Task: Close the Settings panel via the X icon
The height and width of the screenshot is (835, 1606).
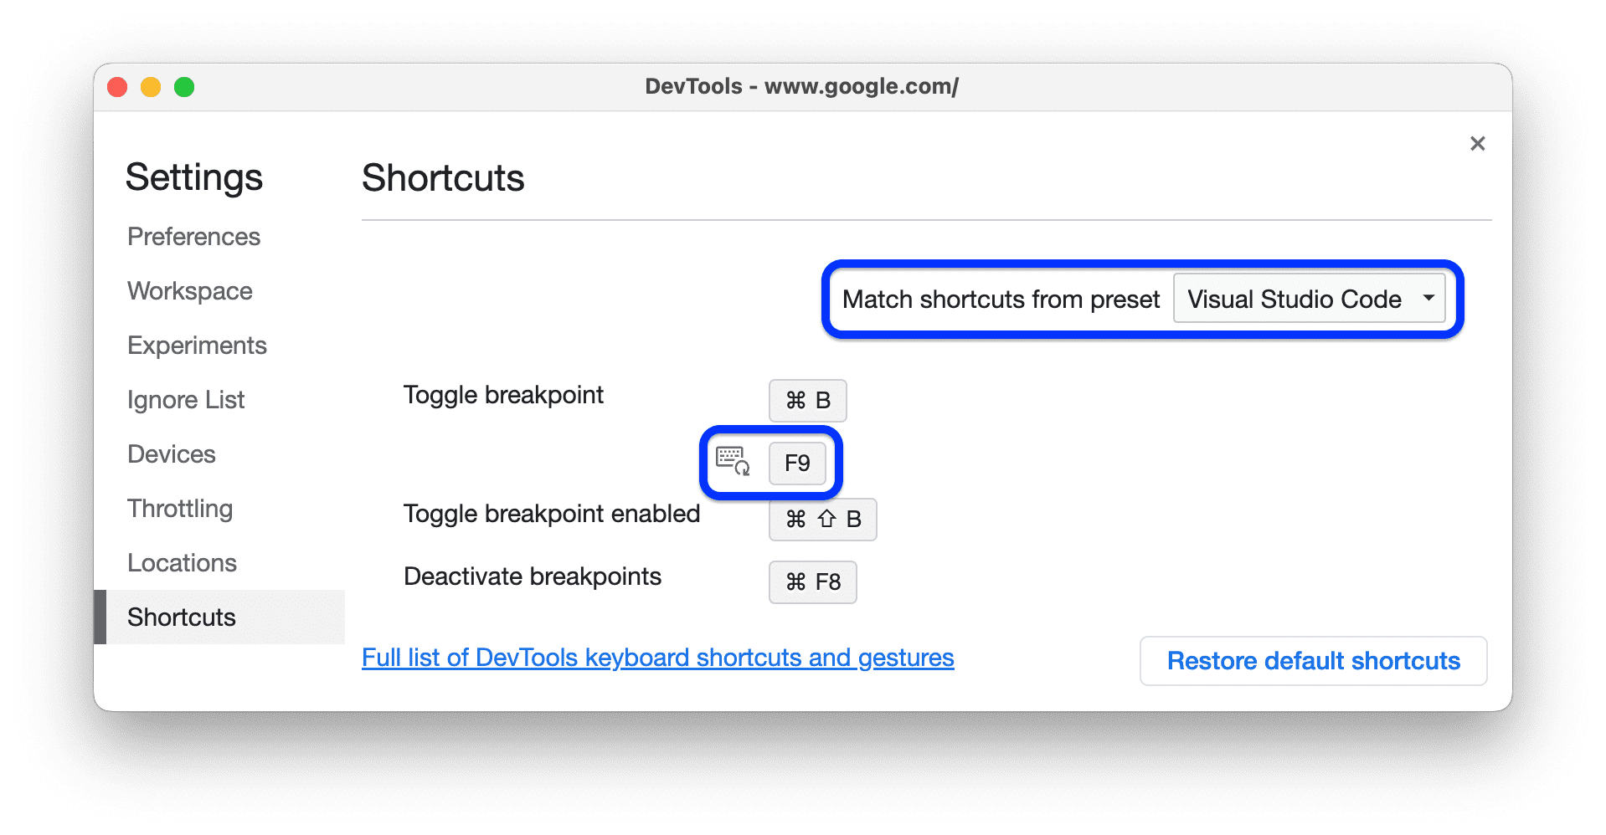Action: point(1476,143)
